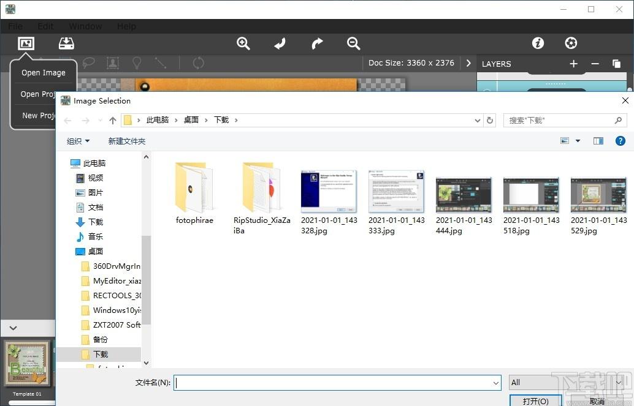Open the 组织 dropdown menu
Screen dimensions: 634x406
[x=78, y=141]
